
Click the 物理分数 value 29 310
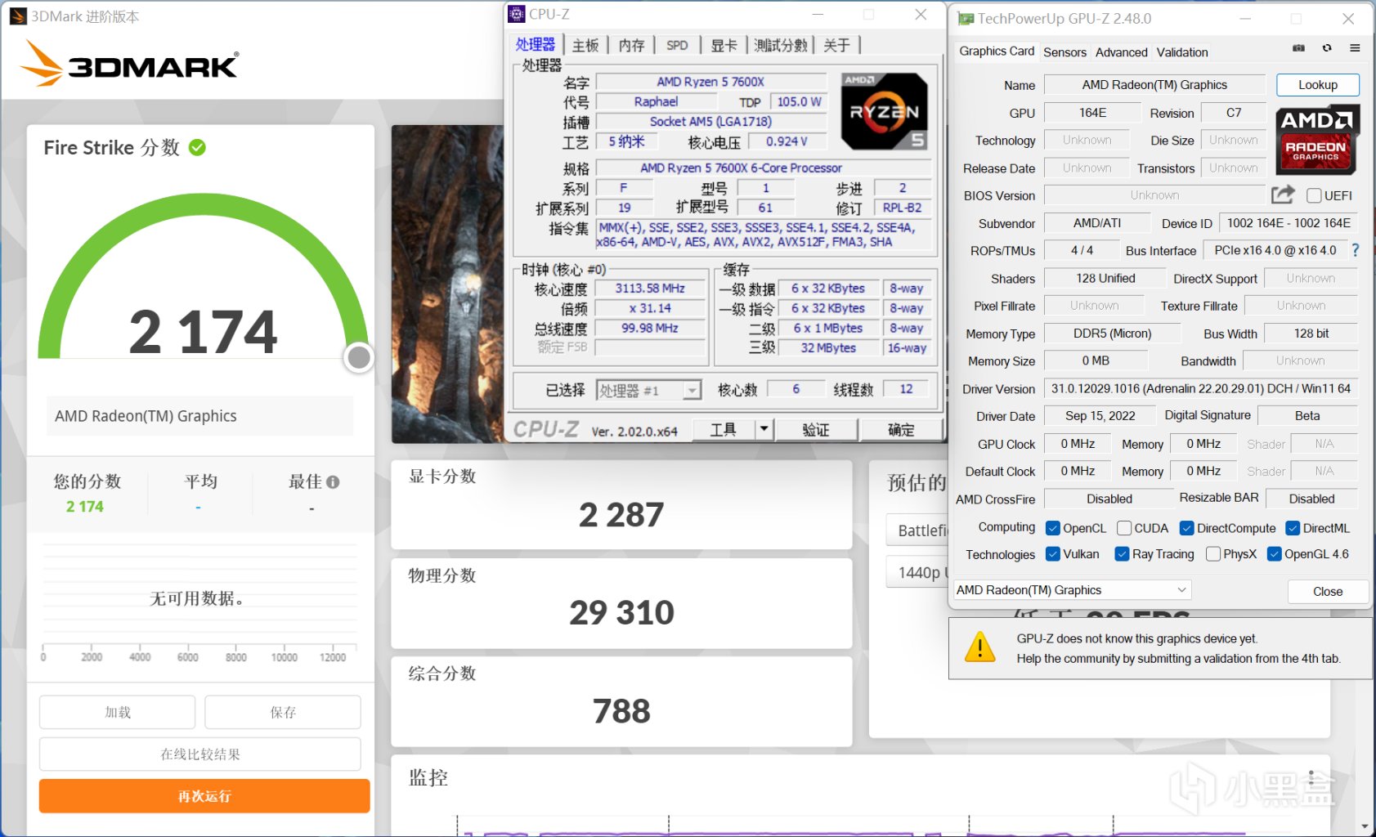pyautogui.click(x=621, y=613)
